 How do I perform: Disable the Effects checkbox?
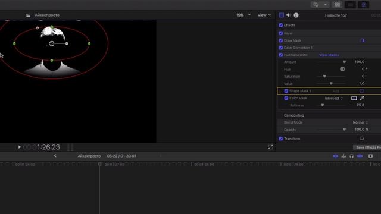(281, 25)
